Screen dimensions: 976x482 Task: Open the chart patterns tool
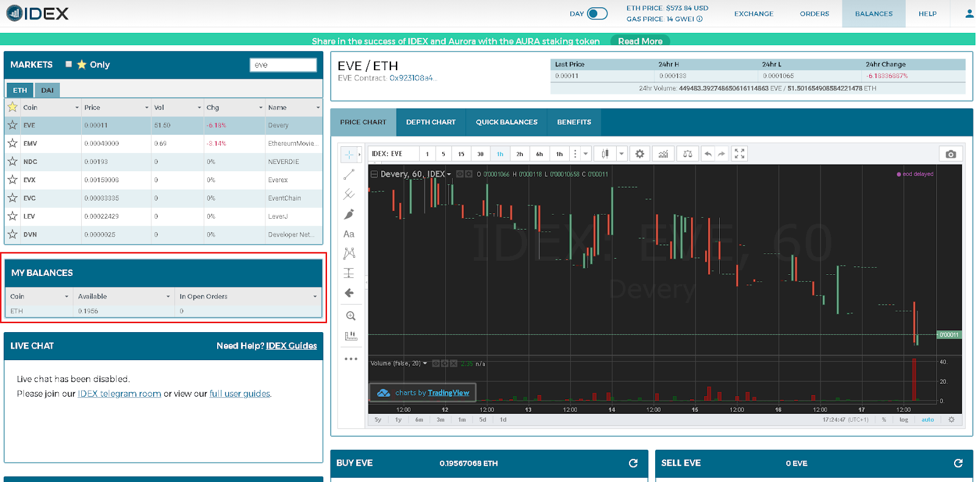pos(349,253)
